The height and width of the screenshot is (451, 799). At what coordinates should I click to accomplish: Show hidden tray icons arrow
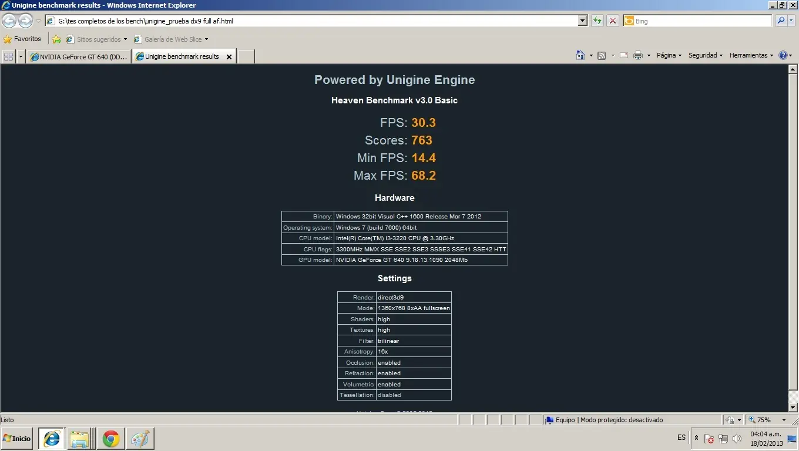coord(697,438)
